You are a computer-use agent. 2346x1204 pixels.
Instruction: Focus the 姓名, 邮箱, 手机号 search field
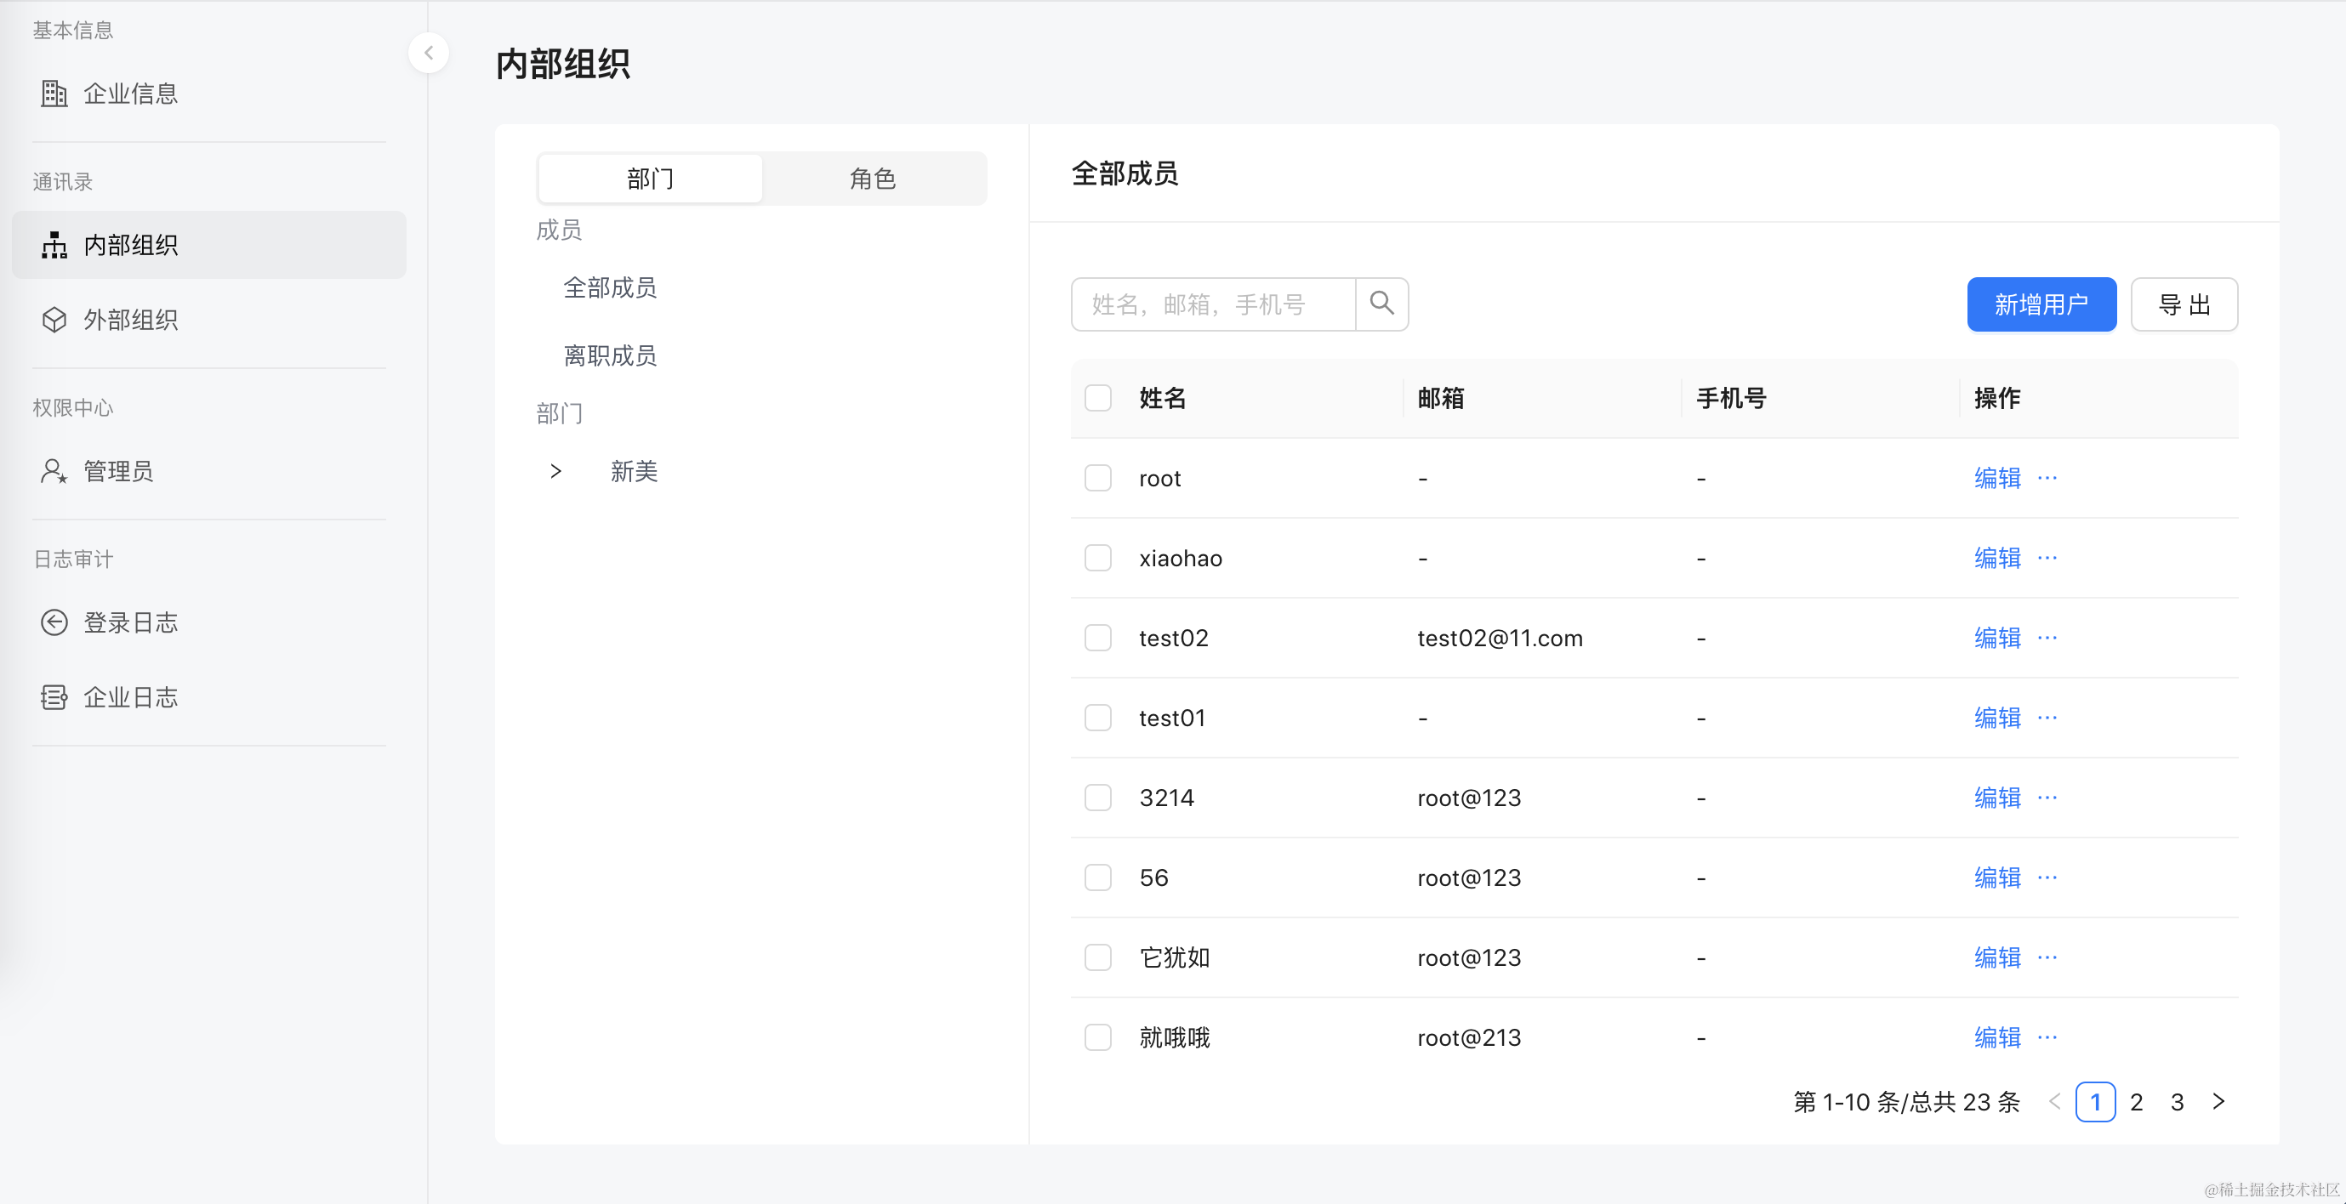pos(1213,304)
